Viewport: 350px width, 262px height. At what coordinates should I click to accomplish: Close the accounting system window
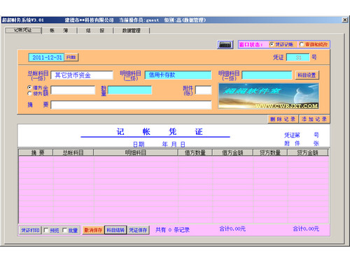coord(344,20)
